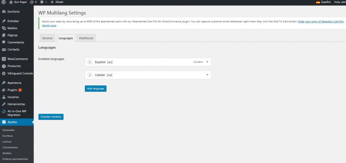Click the number 2 handle of Catalán
346x163 pixels.
[90, 75]
